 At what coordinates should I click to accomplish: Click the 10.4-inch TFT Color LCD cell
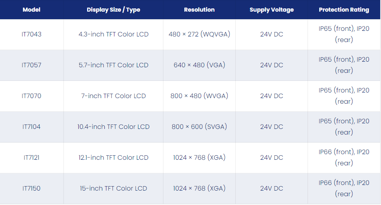pyautogui.click(x=114, y=127)
